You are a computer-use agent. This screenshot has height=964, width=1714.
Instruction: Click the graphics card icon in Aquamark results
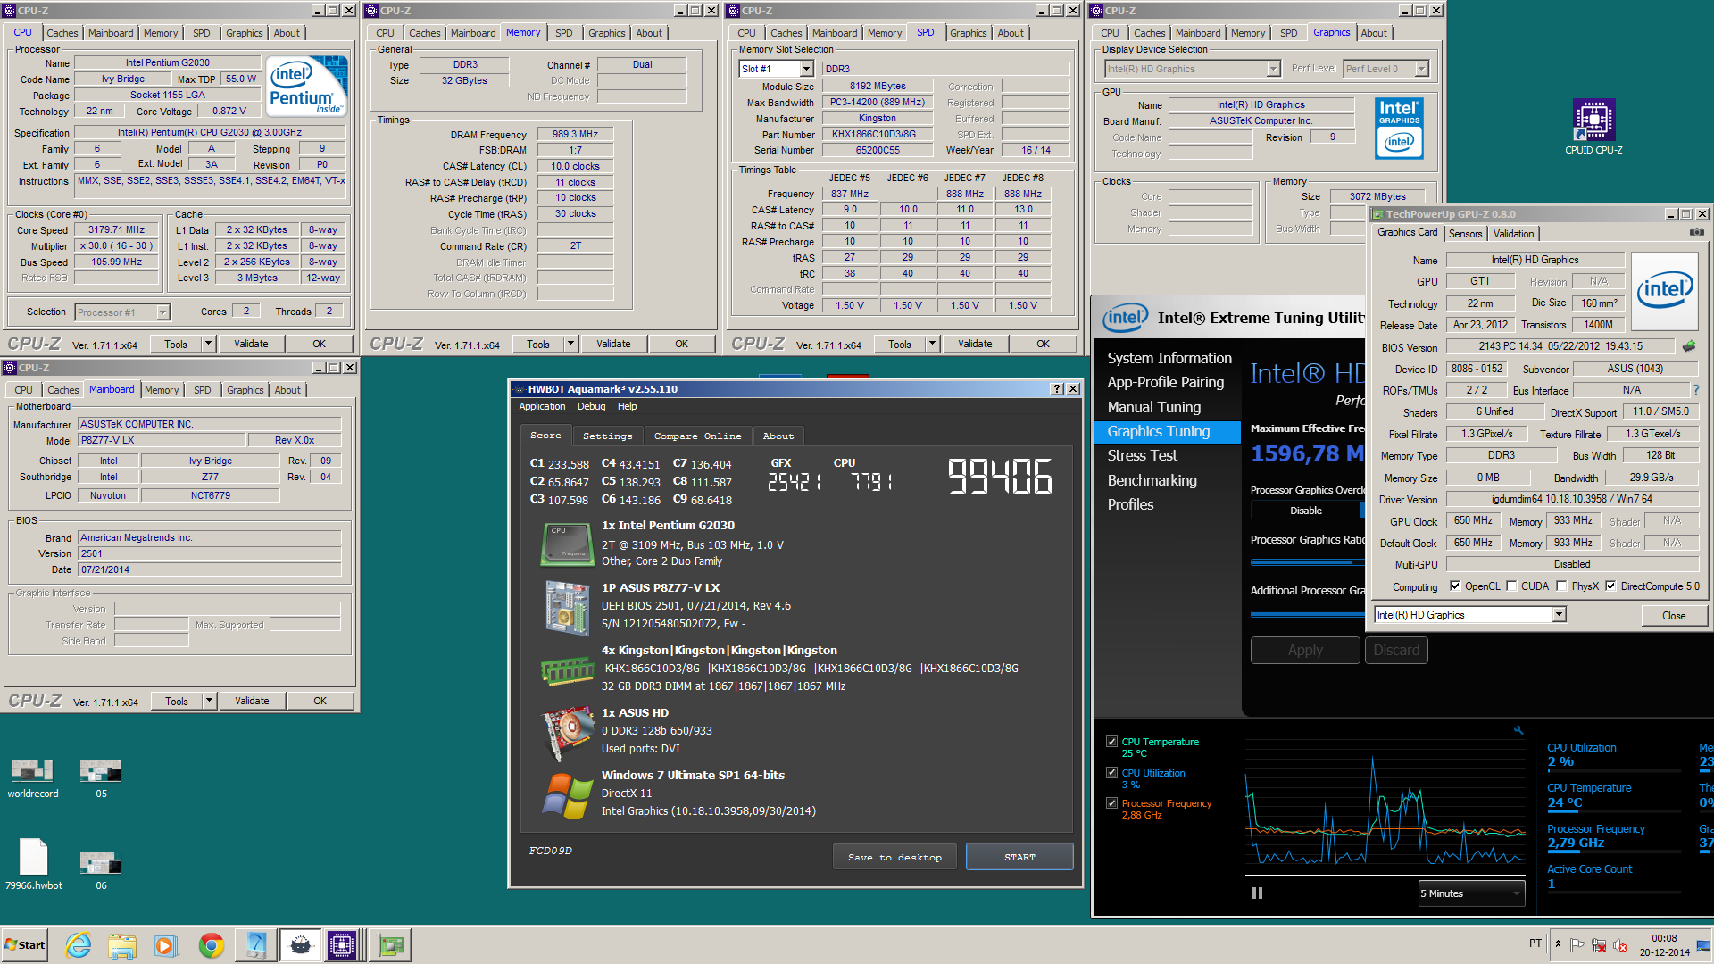[567, 732]
